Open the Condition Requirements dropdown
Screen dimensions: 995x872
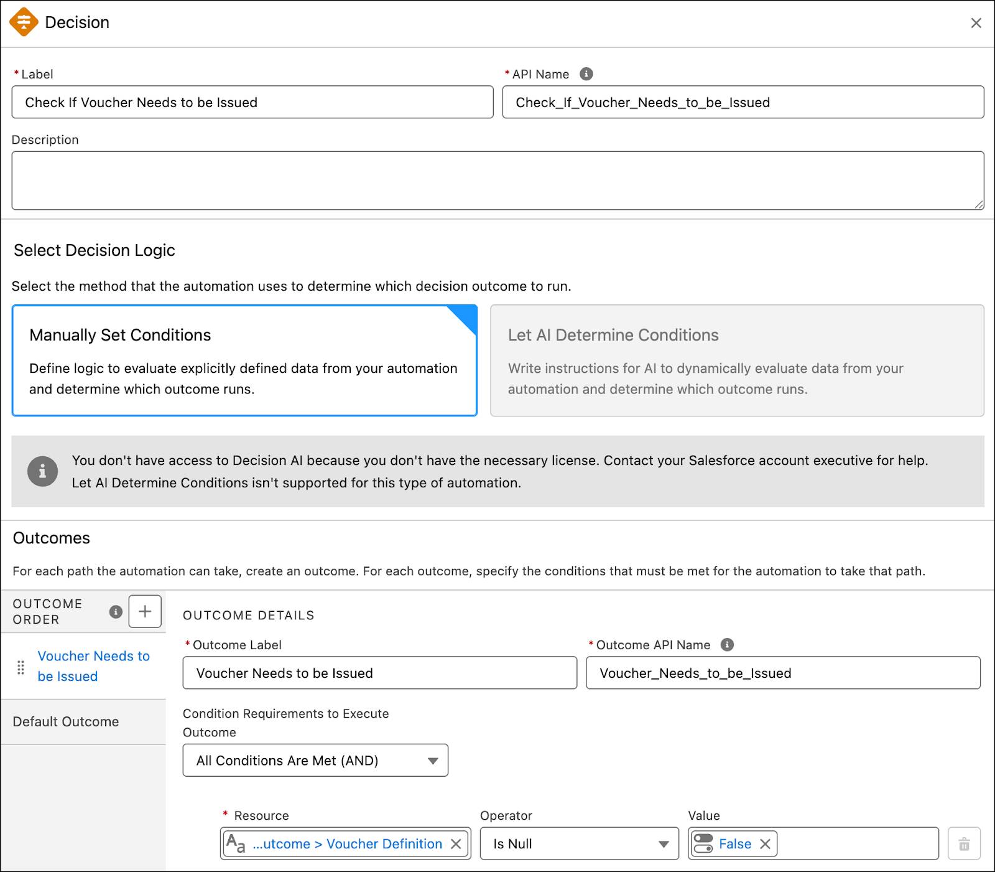pos(315,761)
